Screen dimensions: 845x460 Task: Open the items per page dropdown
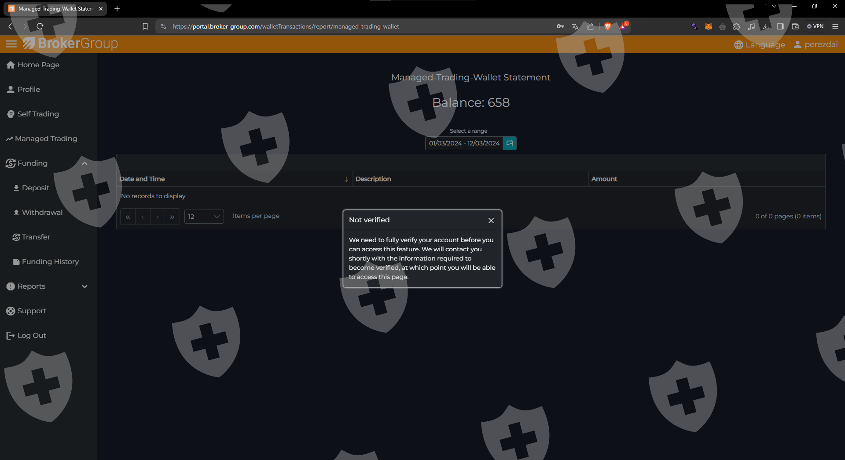coord(204,217)
